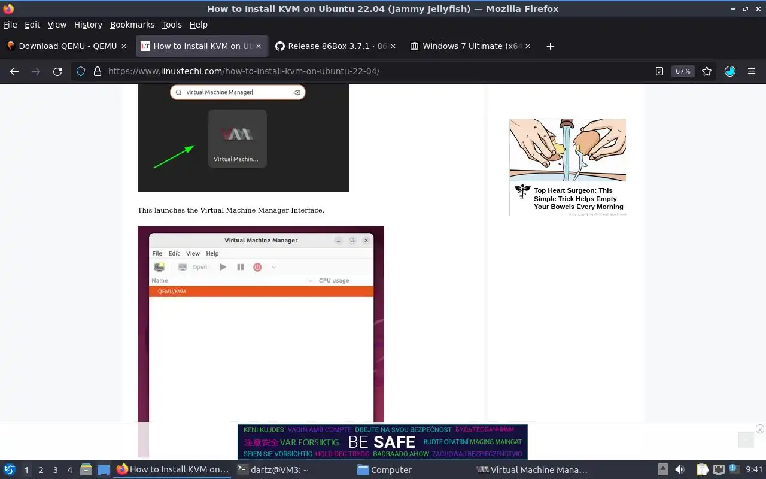Click the virtual machine search screenshot image
Screen dimensions: 766x479
244,138
